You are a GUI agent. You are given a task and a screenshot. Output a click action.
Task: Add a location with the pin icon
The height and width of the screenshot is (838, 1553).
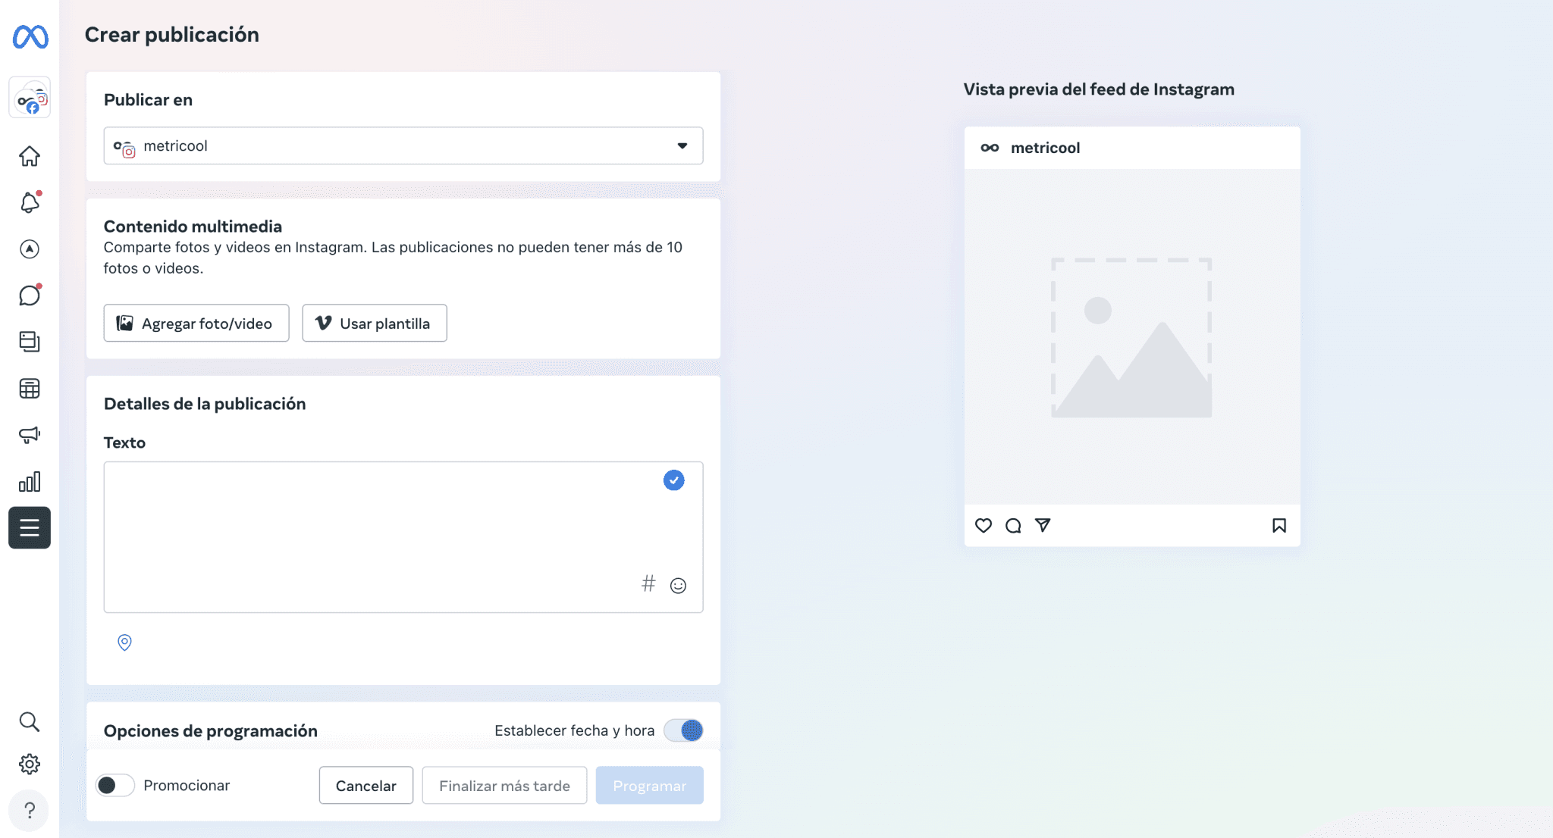124,642
